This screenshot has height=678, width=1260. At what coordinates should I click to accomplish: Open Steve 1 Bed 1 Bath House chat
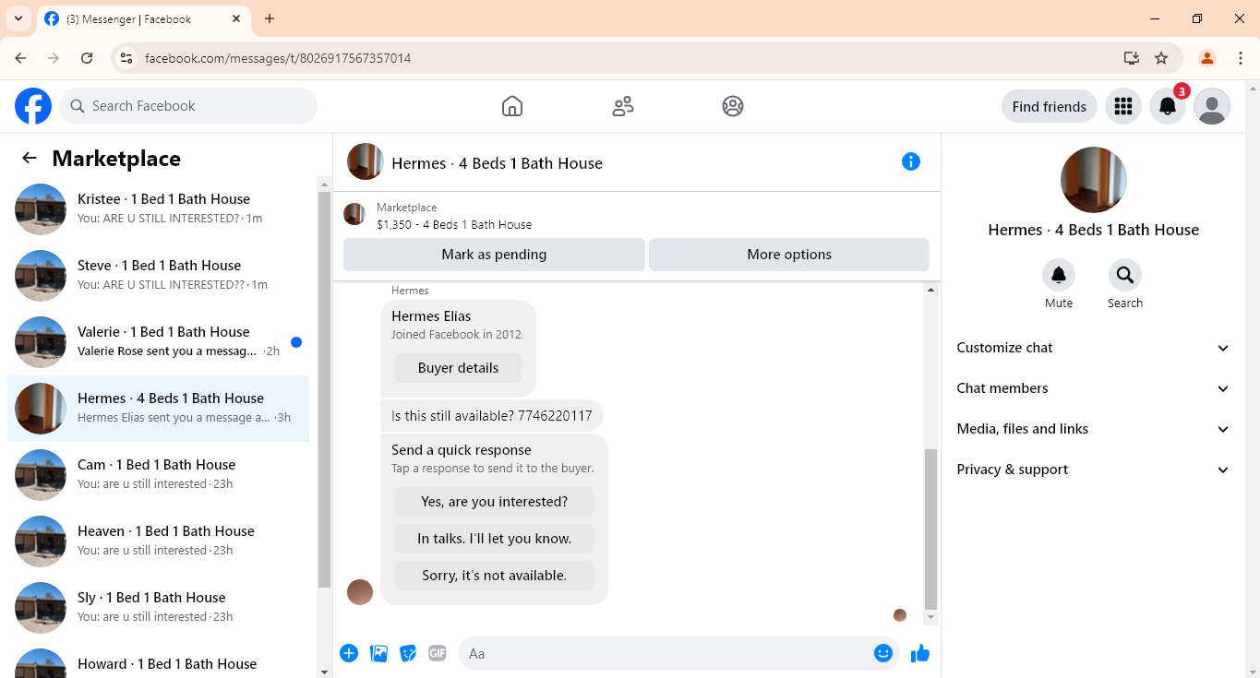[x=159, y=276]
